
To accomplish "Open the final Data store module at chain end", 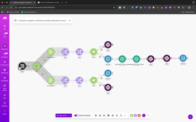I will click(183, 58).
